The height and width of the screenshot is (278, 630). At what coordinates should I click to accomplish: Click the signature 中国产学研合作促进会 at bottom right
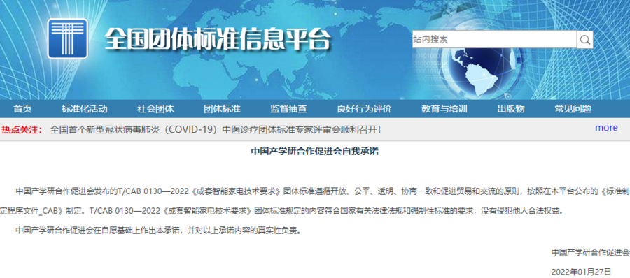click(590, 252)
